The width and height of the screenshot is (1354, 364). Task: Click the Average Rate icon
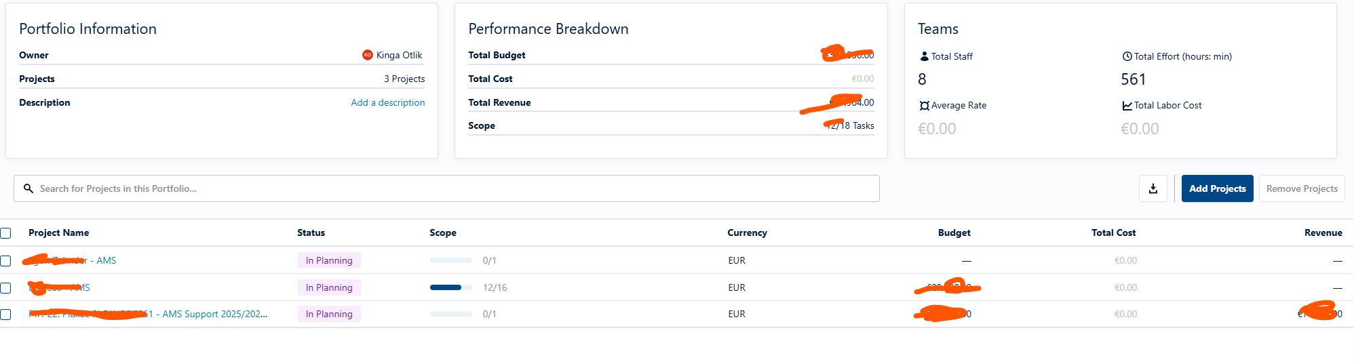point(924,105)
